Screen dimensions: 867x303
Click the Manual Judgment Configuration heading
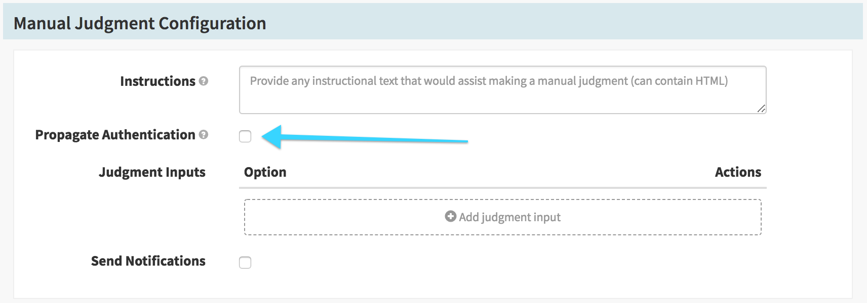coord(140,23)
